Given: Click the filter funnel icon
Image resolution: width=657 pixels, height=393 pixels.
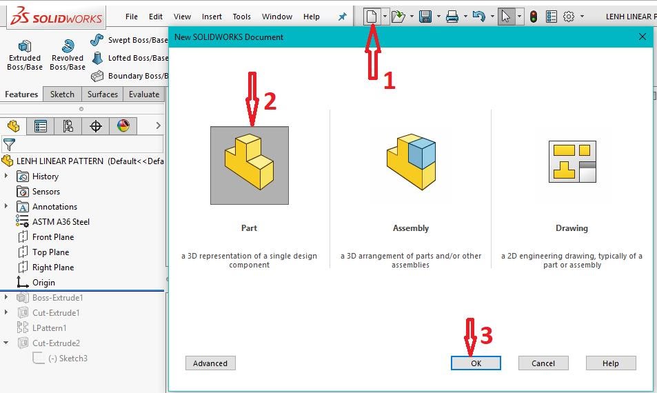Looking at the screenshot, I should click(9, 145).
